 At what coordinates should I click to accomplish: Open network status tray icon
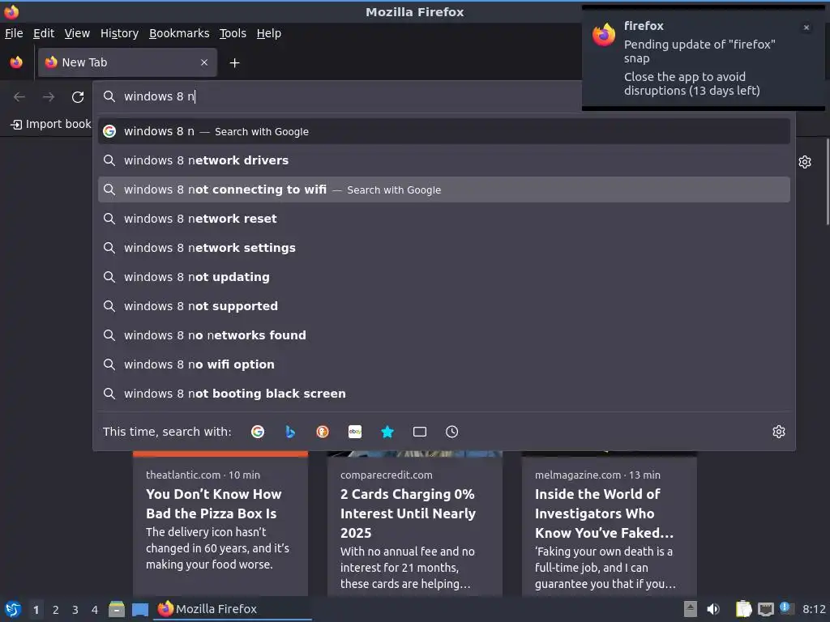765,609
